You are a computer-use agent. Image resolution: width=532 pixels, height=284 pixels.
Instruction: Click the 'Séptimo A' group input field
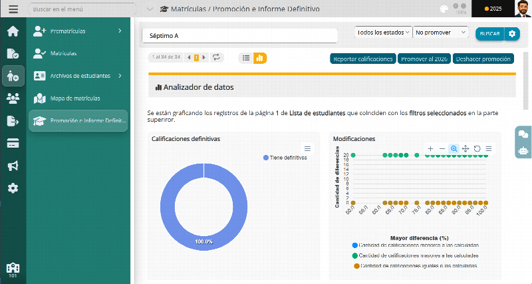239,36
